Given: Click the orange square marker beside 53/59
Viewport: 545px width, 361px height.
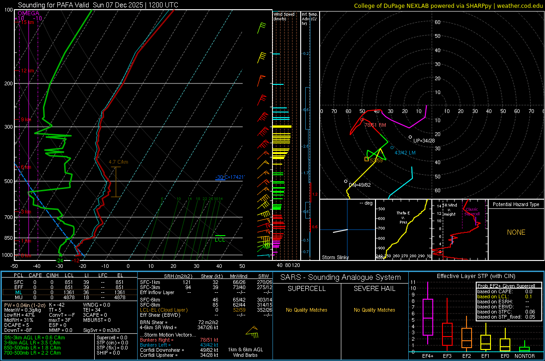Looking at the screenshot, I should (x=366, y=159).
